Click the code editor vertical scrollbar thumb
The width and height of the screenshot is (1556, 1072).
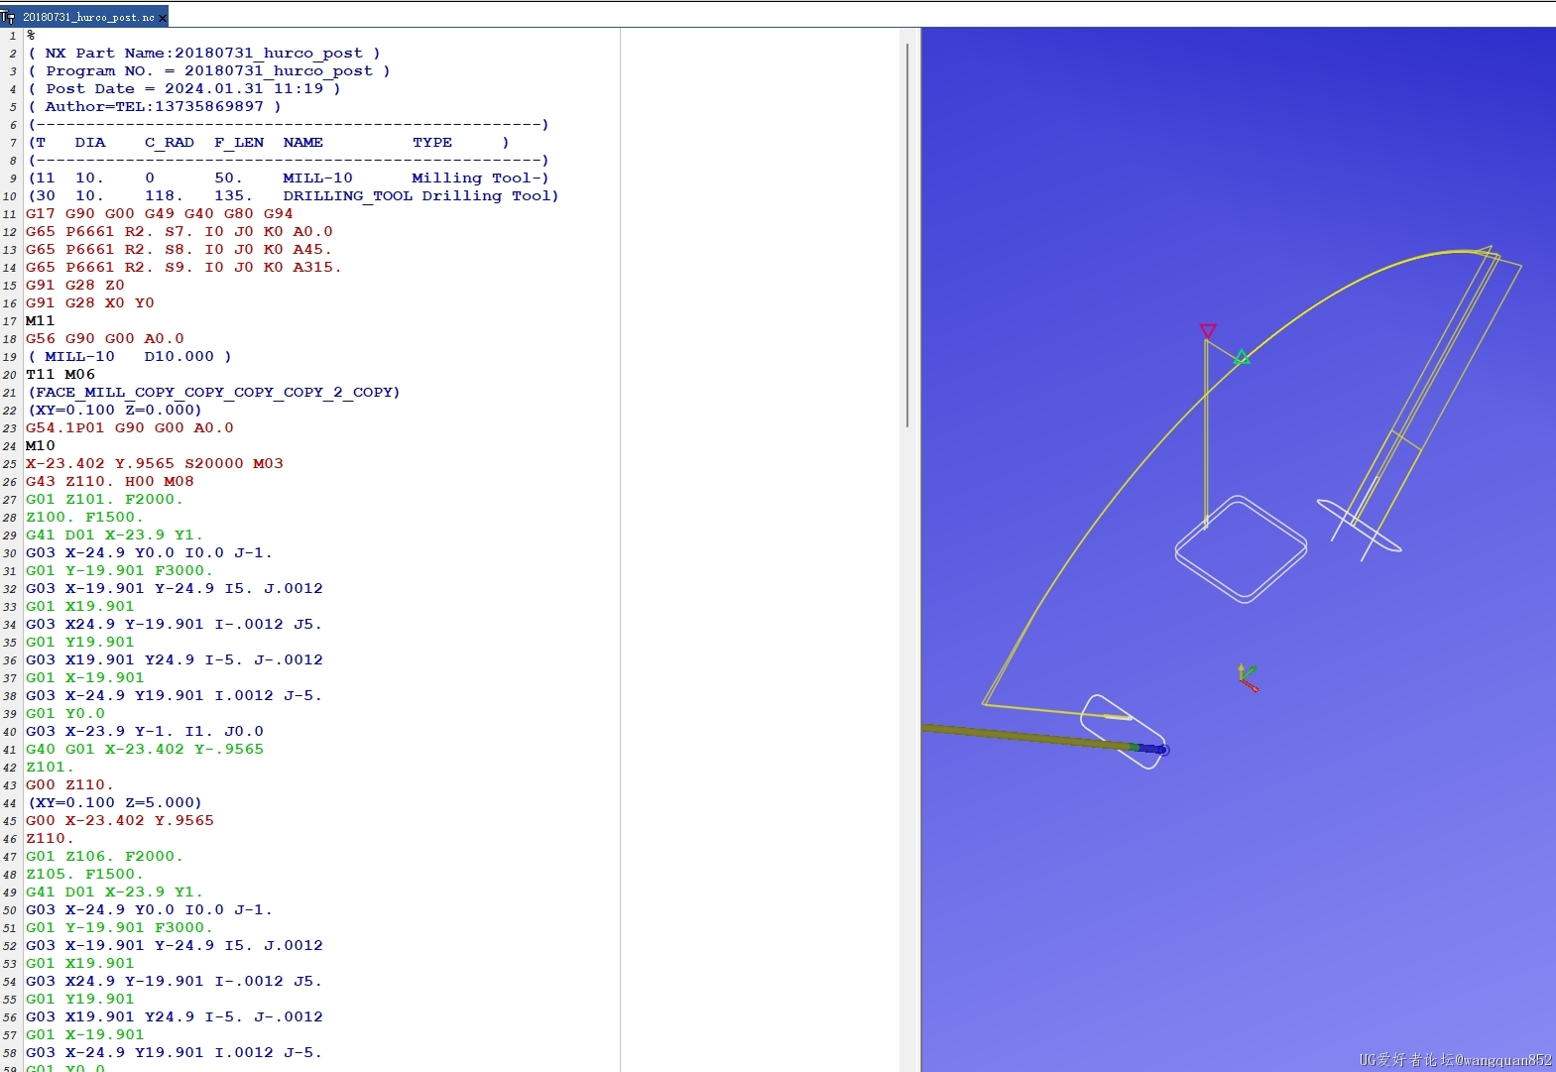pos(906,235)
